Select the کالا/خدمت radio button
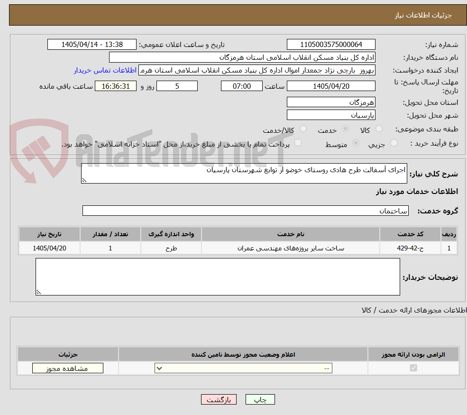467x415 pixels. [303, 129]
